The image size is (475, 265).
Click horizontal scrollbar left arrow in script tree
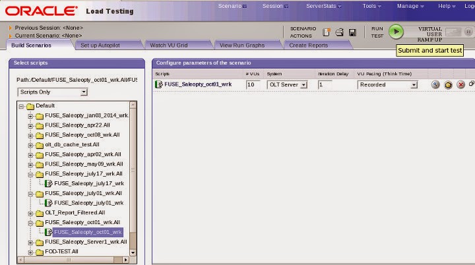pos(20,260)
